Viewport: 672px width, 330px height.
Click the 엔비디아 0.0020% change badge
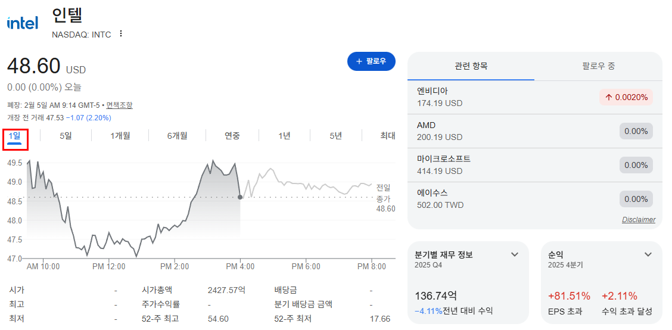(x=626, y=97)
